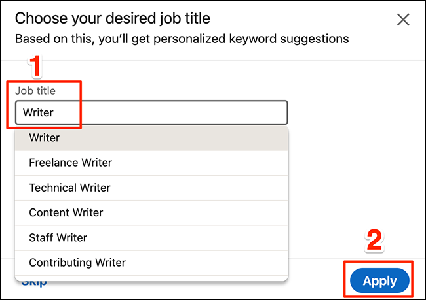Click the "Job title" field label
This screenshot has width=426, height=300.
(x=41, y=92)
